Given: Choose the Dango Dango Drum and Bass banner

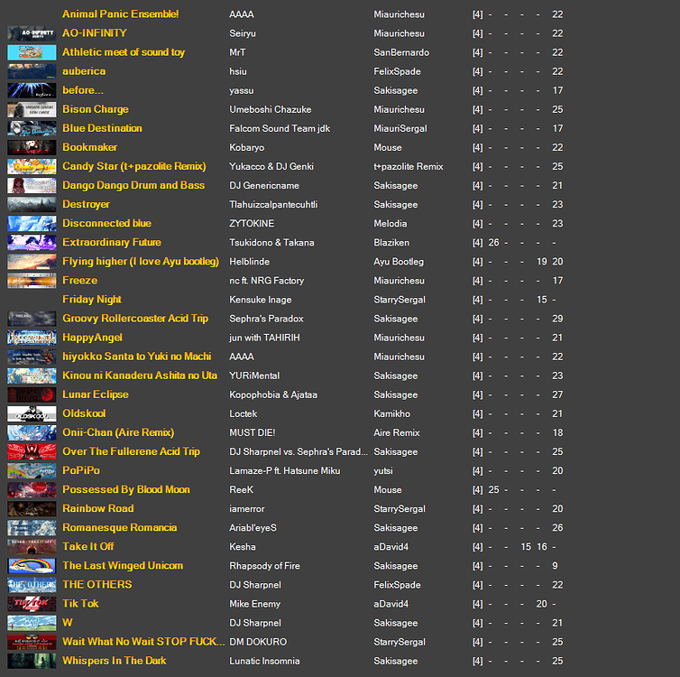Looking at the screenshot, I should [x=32, y=185].
